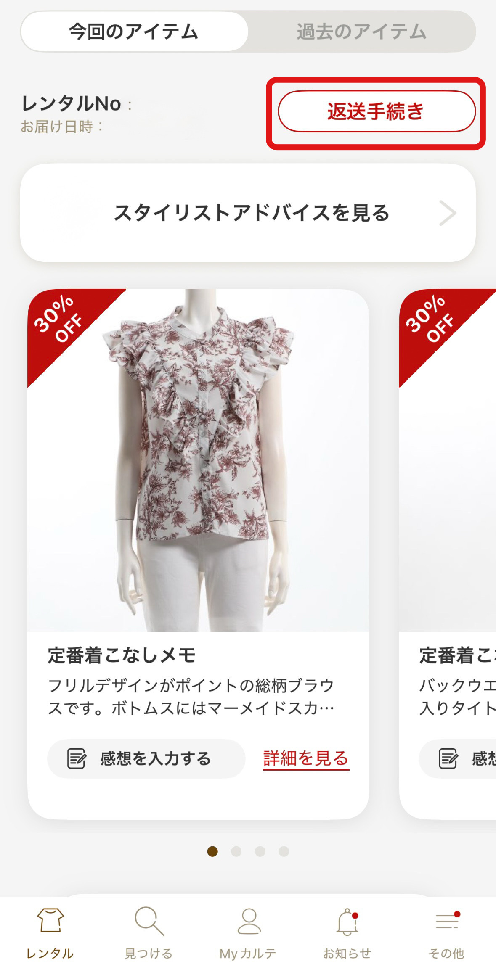Tap the 返送手続き button

pos(377,111)
